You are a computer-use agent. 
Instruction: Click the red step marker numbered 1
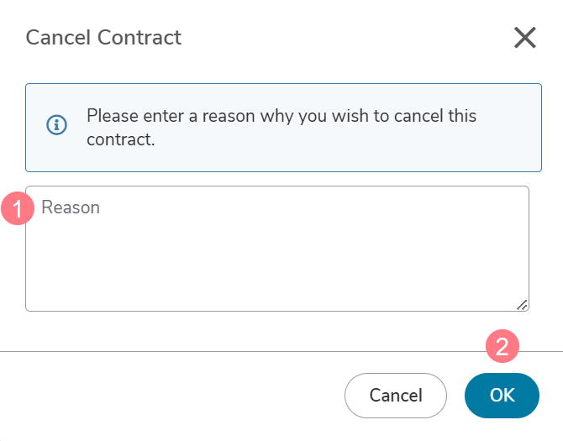click(x=18, y=208)
